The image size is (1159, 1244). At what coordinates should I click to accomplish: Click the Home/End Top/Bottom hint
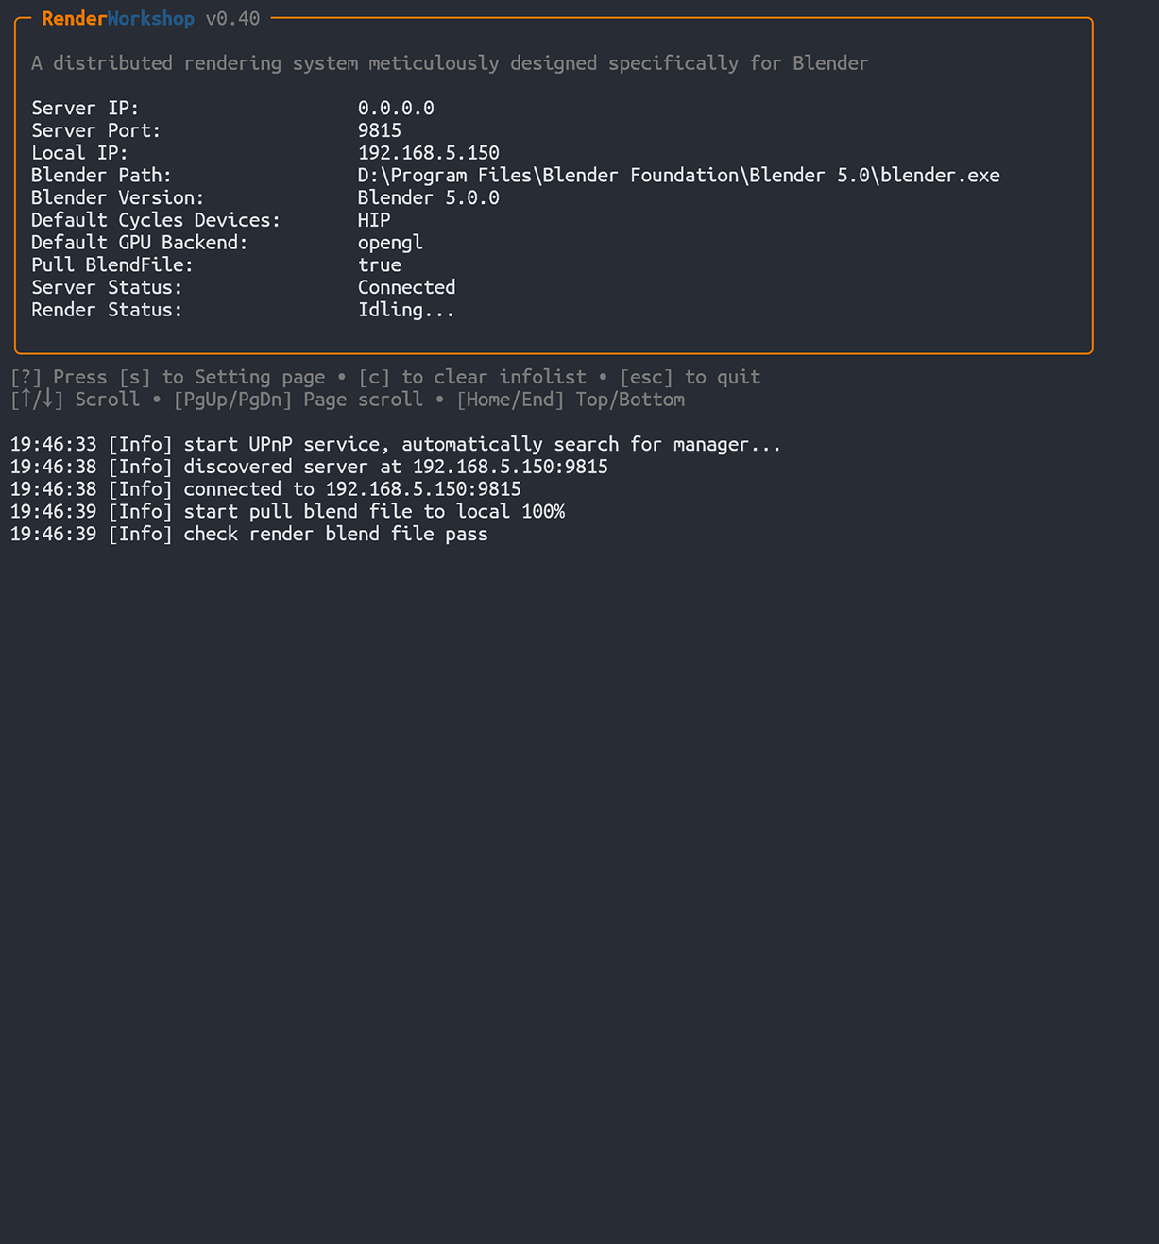571,400
